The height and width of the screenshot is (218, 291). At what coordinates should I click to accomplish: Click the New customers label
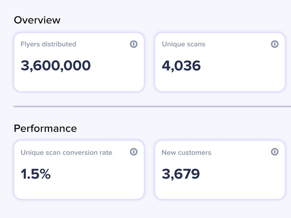point(186,153)
